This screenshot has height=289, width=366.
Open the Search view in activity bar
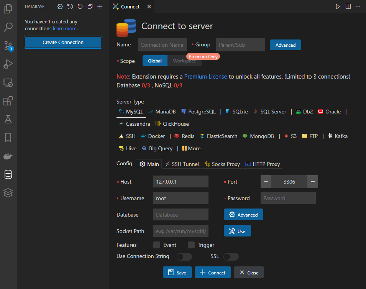[x=8, y=27]
